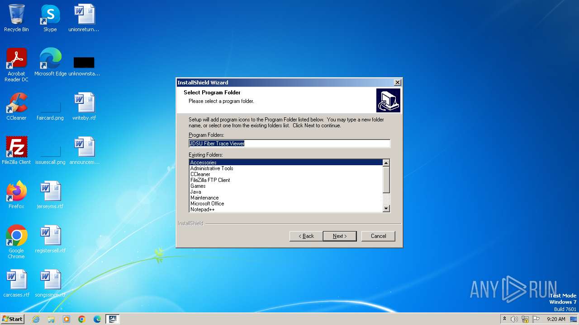Open FileZilla Client shortcut
579x325 pixels.
[x=16, y=151]
